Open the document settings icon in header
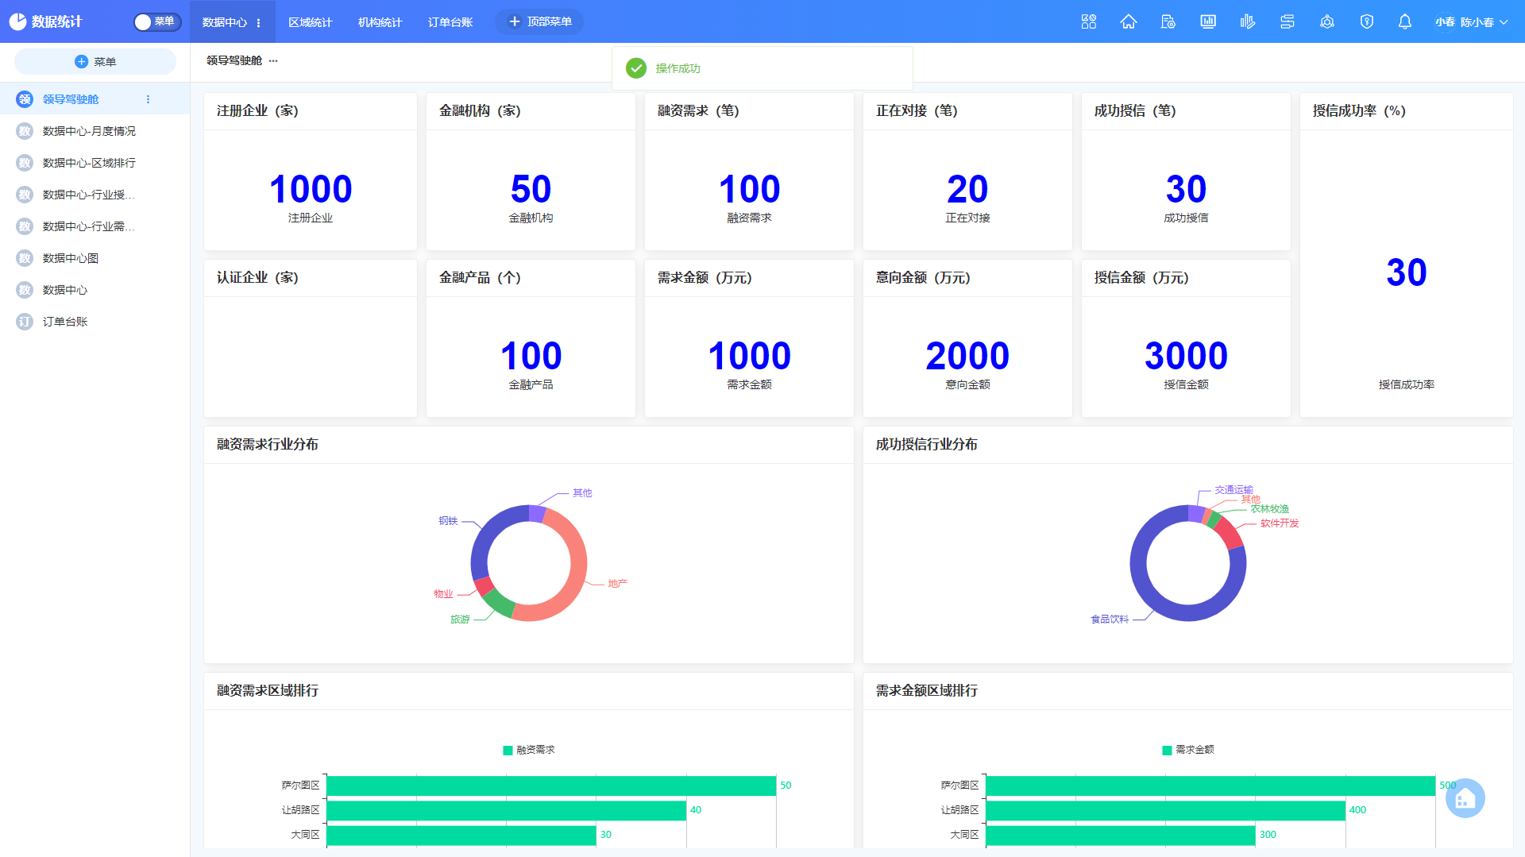 coord(1168,21)
